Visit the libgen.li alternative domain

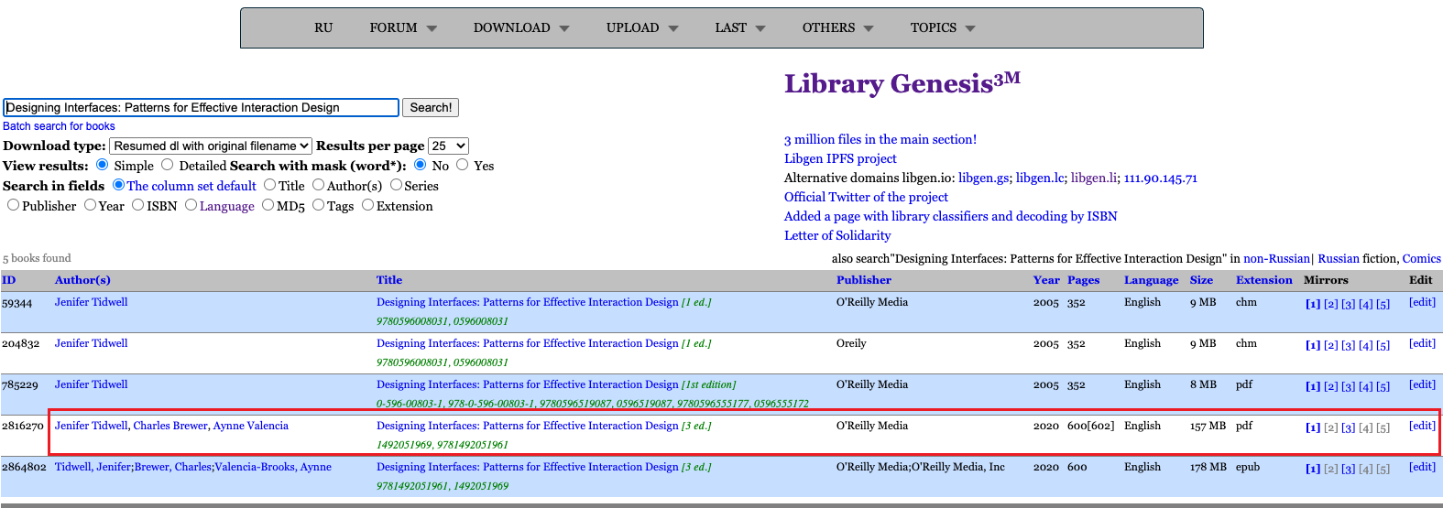1094,178
